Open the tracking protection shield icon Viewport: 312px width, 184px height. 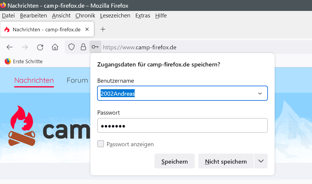click(71, 47)
